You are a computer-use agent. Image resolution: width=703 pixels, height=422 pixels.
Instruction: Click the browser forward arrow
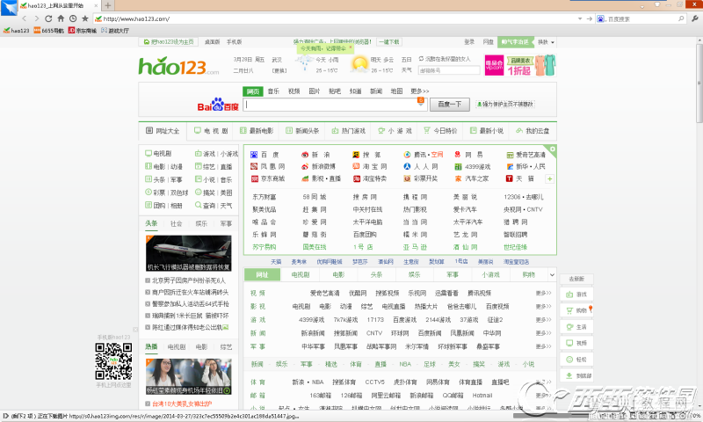(36, 18)
